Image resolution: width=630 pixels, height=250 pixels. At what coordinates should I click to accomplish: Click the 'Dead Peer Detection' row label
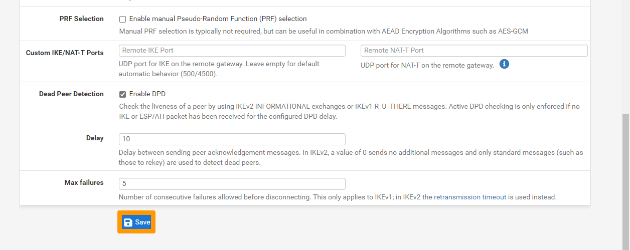click(71, 94)
